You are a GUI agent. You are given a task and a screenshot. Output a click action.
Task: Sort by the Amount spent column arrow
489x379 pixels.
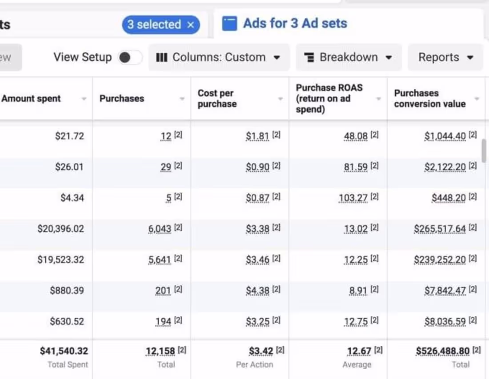tap(84, 99)
